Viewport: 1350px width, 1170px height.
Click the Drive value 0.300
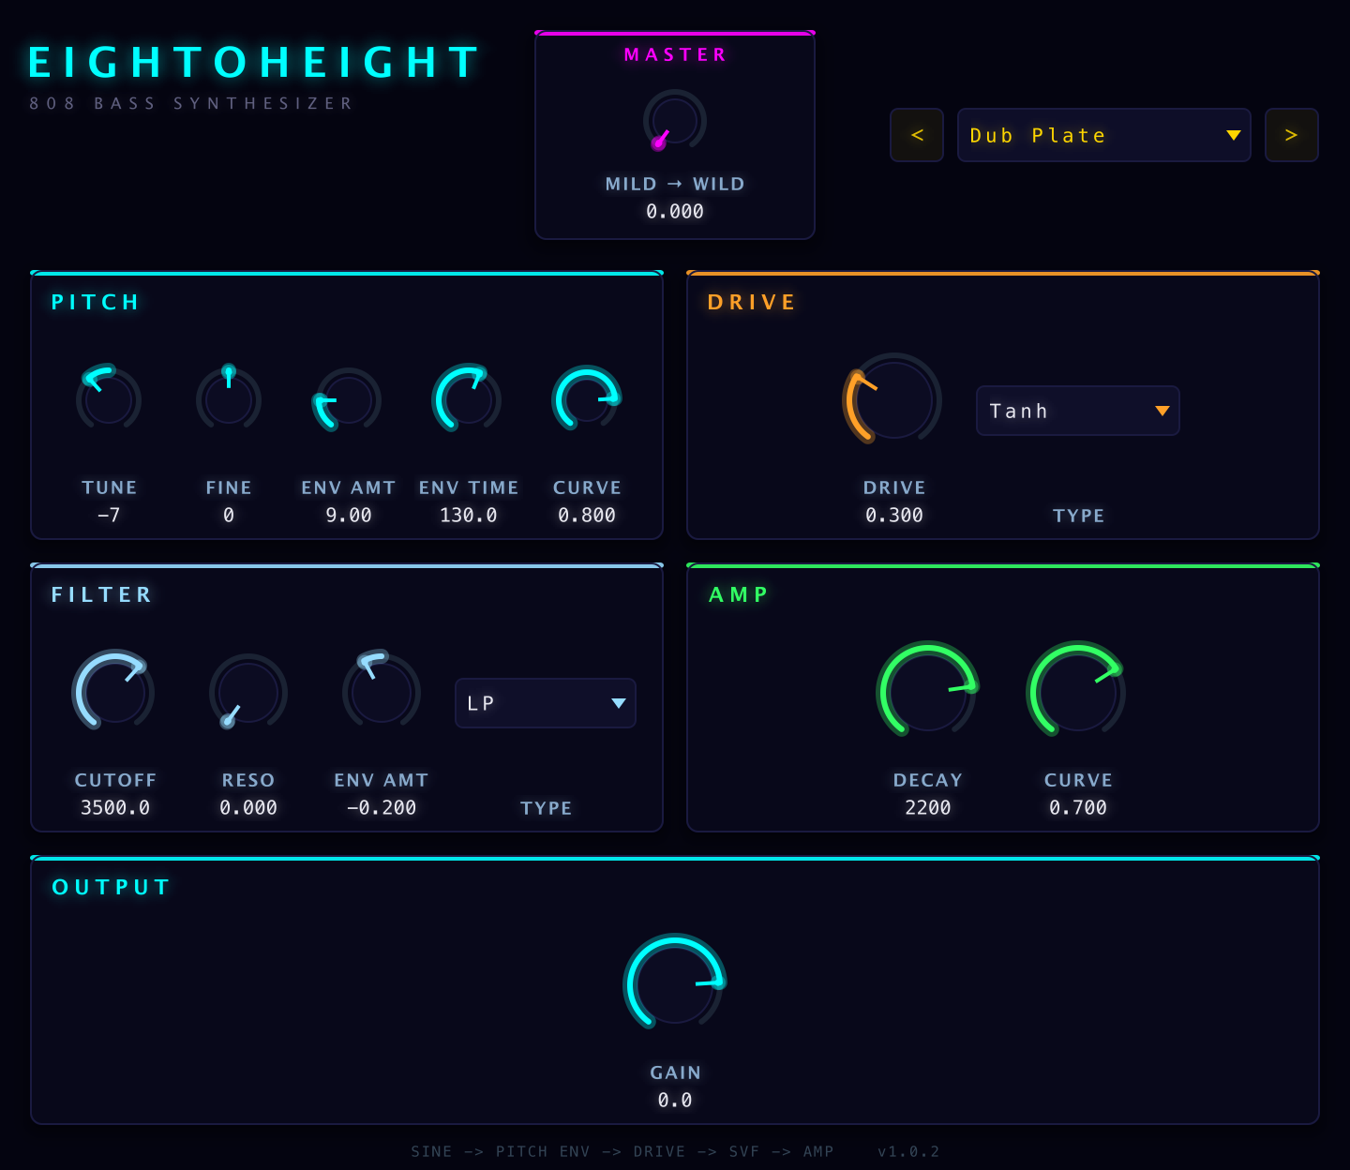click(x=894, y=516)
